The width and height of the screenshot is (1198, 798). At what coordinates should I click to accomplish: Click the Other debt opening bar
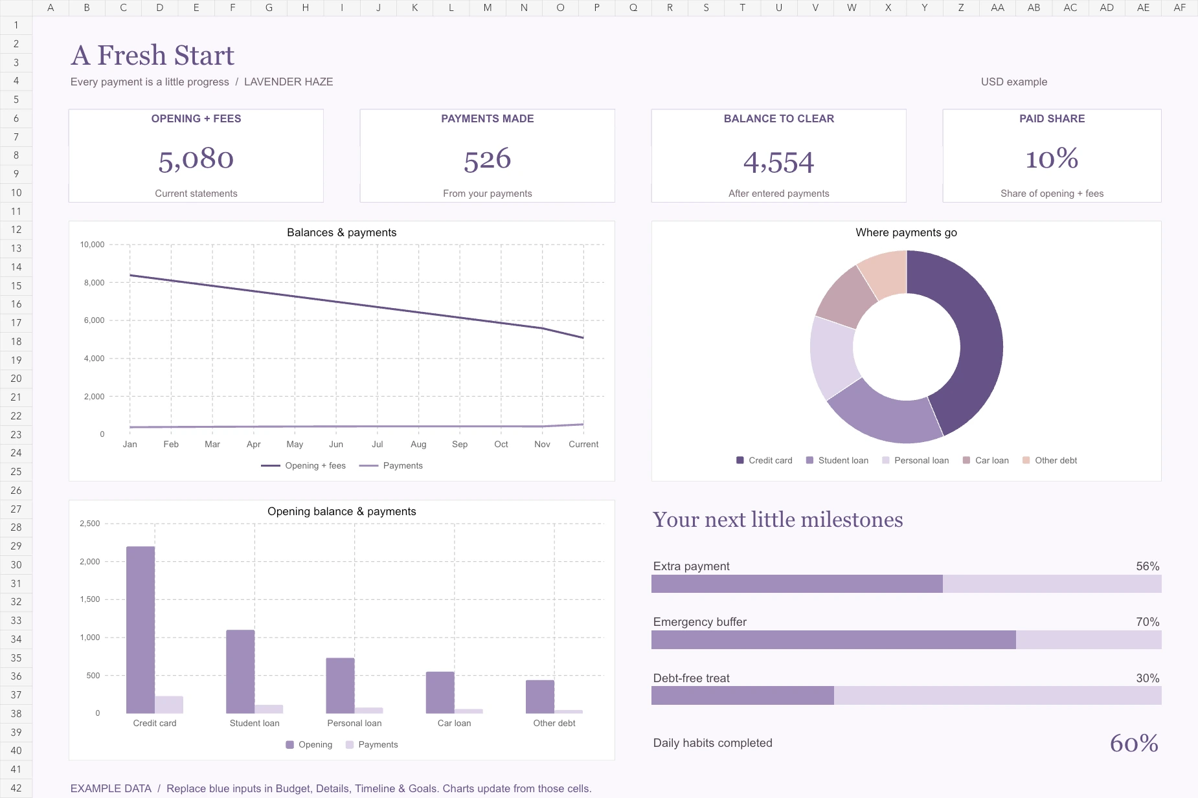coord(540,696)
